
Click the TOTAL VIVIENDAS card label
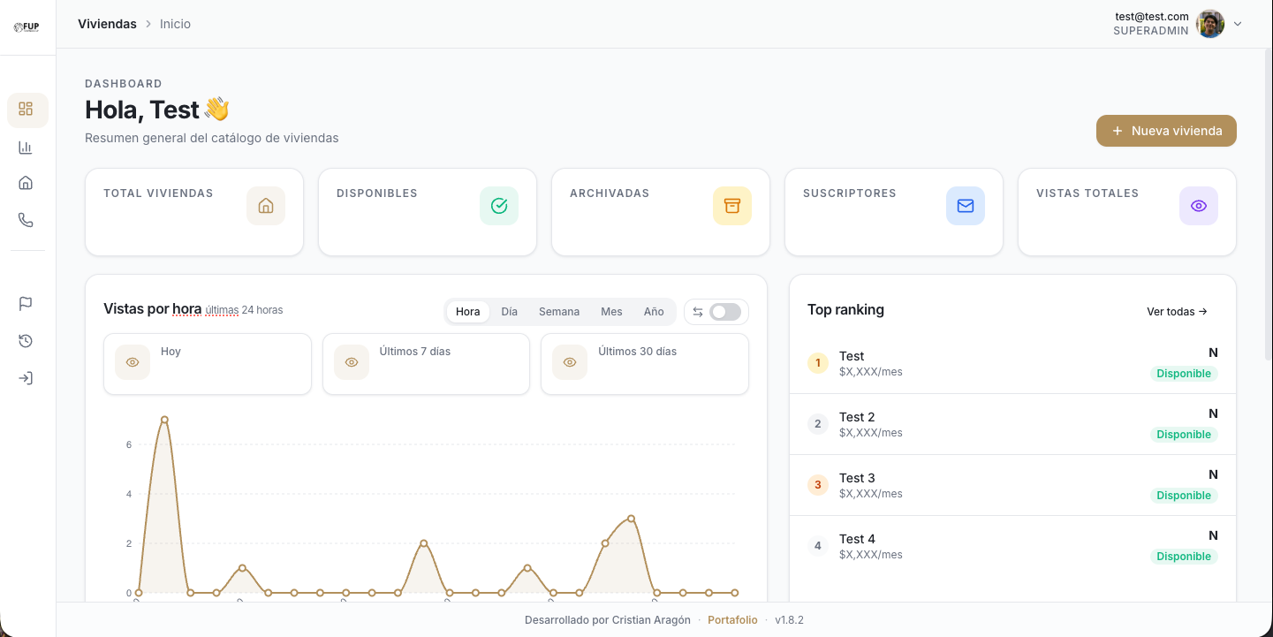158,193
